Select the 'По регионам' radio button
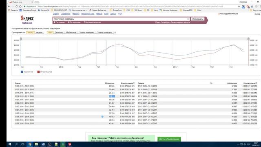This screenshot has height=147, width=261. (x=69, y=22)
